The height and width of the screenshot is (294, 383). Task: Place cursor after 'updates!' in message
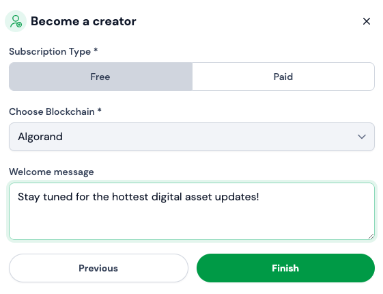tap(259, 197)
